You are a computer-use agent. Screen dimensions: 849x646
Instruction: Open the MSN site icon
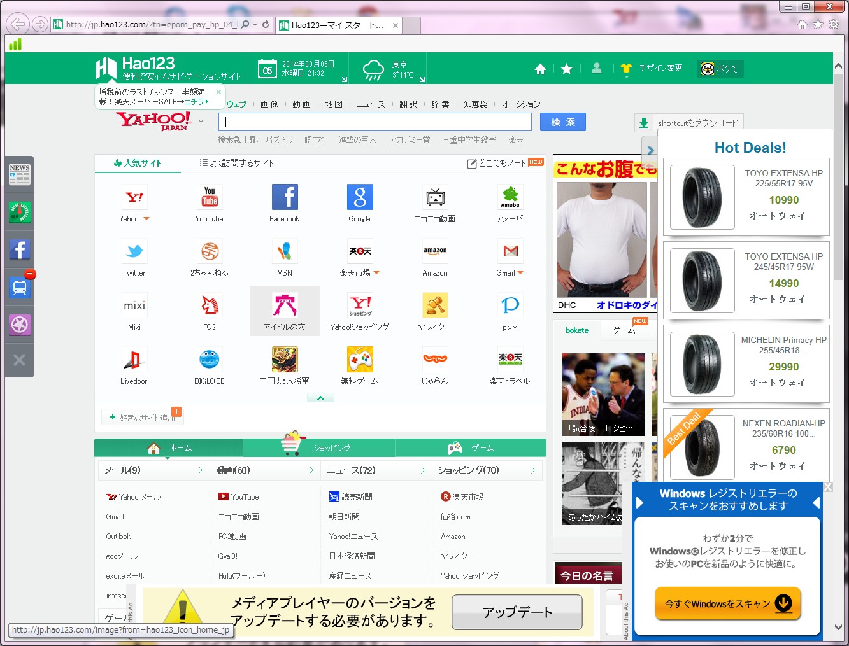285,251
